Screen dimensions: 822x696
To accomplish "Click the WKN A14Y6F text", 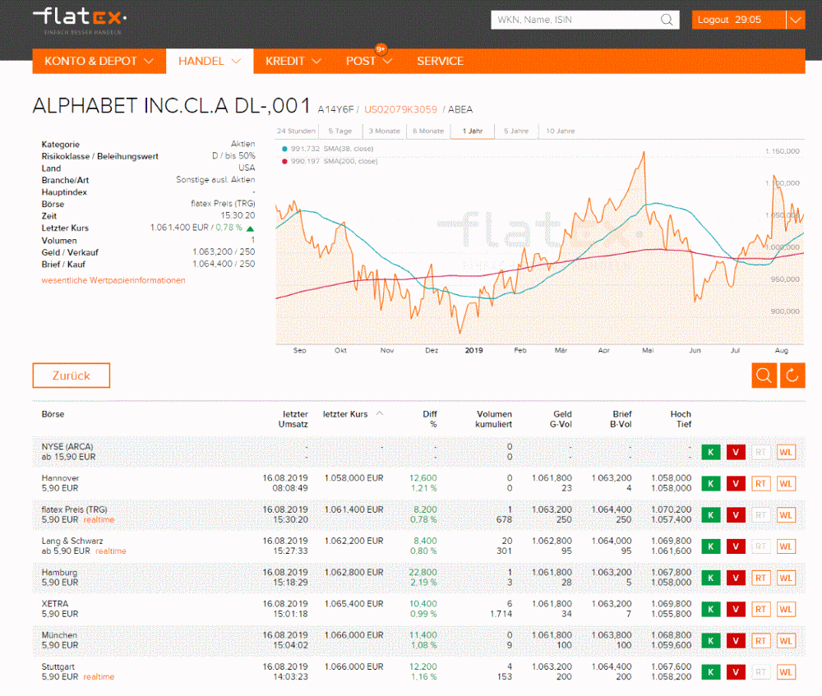I will tap(335, 109).
